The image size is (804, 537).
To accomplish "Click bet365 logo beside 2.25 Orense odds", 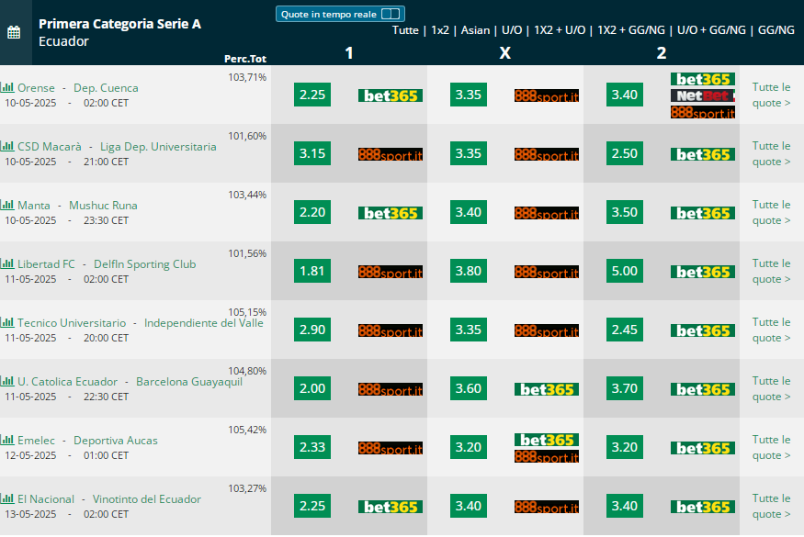I will point(391,95).
